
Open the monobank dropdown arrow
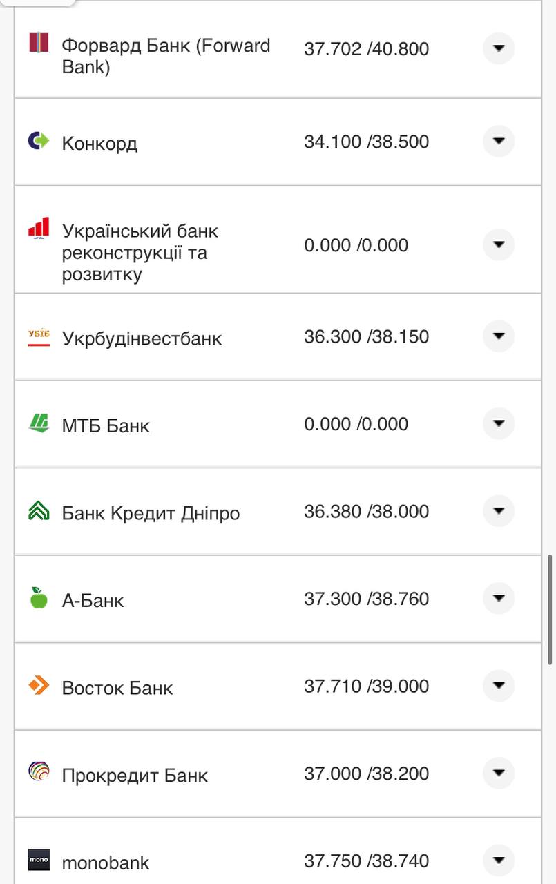point(499,860)
